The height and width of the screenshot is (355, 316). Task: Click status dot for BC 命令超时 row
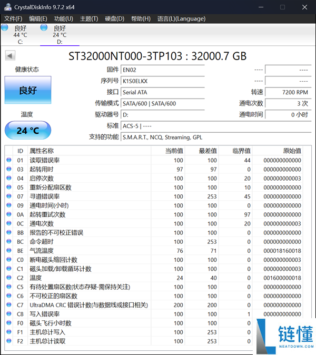coord(9,241)
